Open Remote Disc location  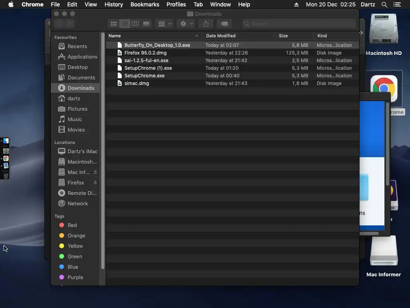click(x=75, y=193)
